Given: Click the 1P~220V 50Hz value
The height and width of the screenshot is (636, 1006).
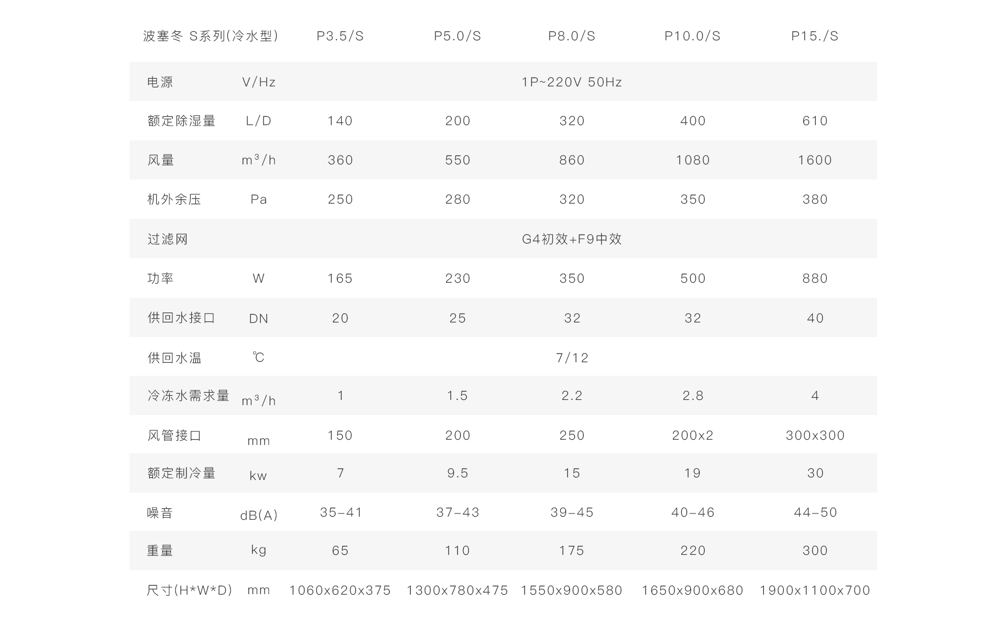Looking at the screenshot, I should tap(572, 82).
